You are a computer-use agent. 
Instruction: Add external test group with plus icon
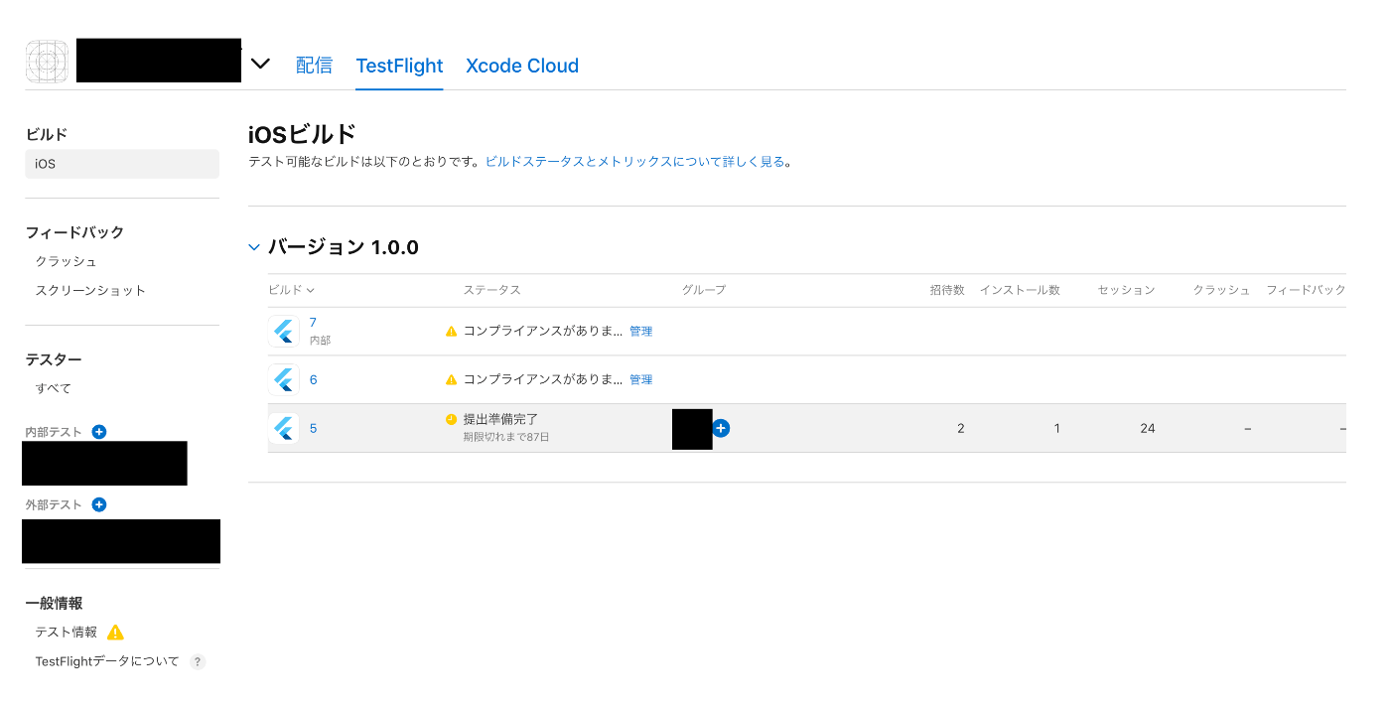click(98, 504)
